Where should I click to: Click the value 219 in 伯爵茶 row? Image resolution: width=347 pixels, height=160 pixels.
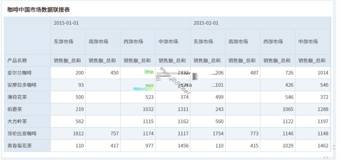click(80, 109)
